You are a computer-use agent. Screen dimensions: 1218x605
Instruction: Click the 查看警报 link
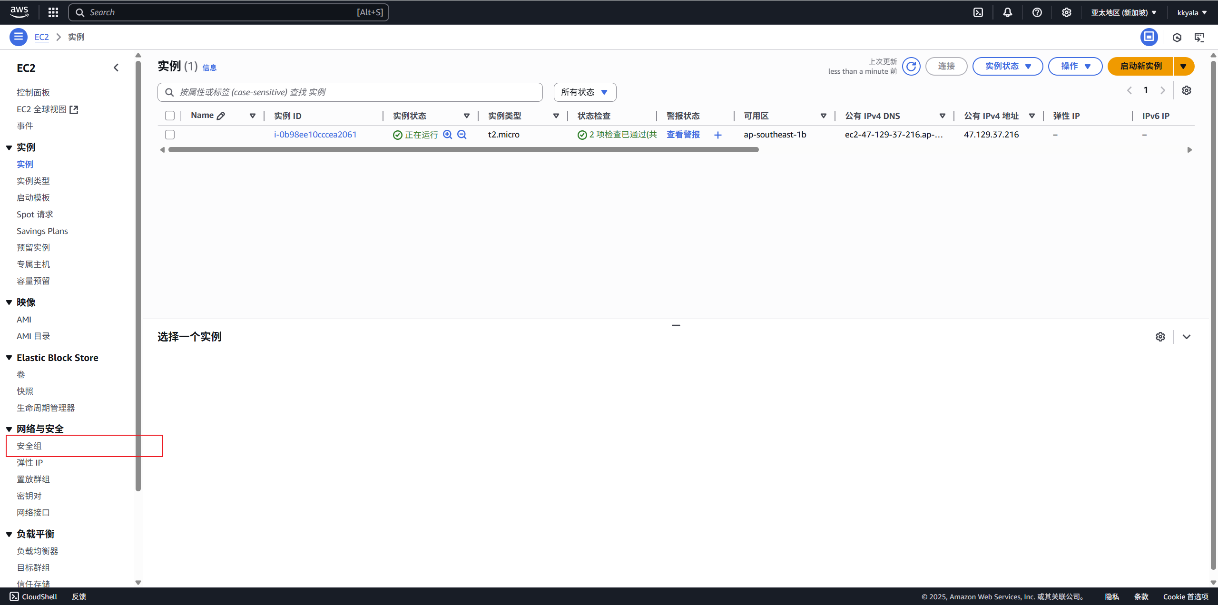pyautogui.click(x=683, y=135)
